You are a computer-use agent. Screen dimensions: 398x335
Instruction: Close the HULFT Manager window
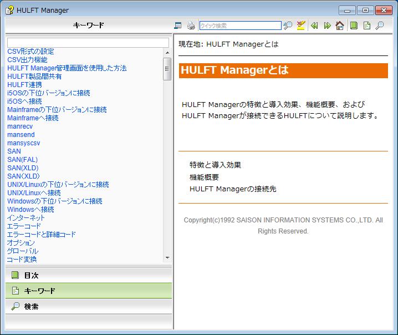point(384,11)
